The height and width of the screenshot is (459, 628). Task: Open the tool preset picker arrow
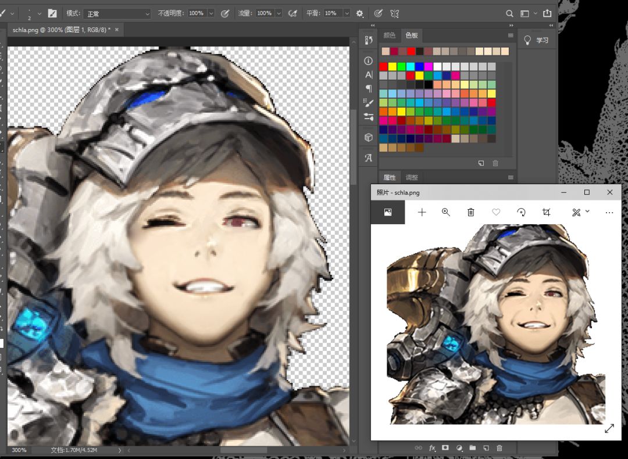(12, 13)
